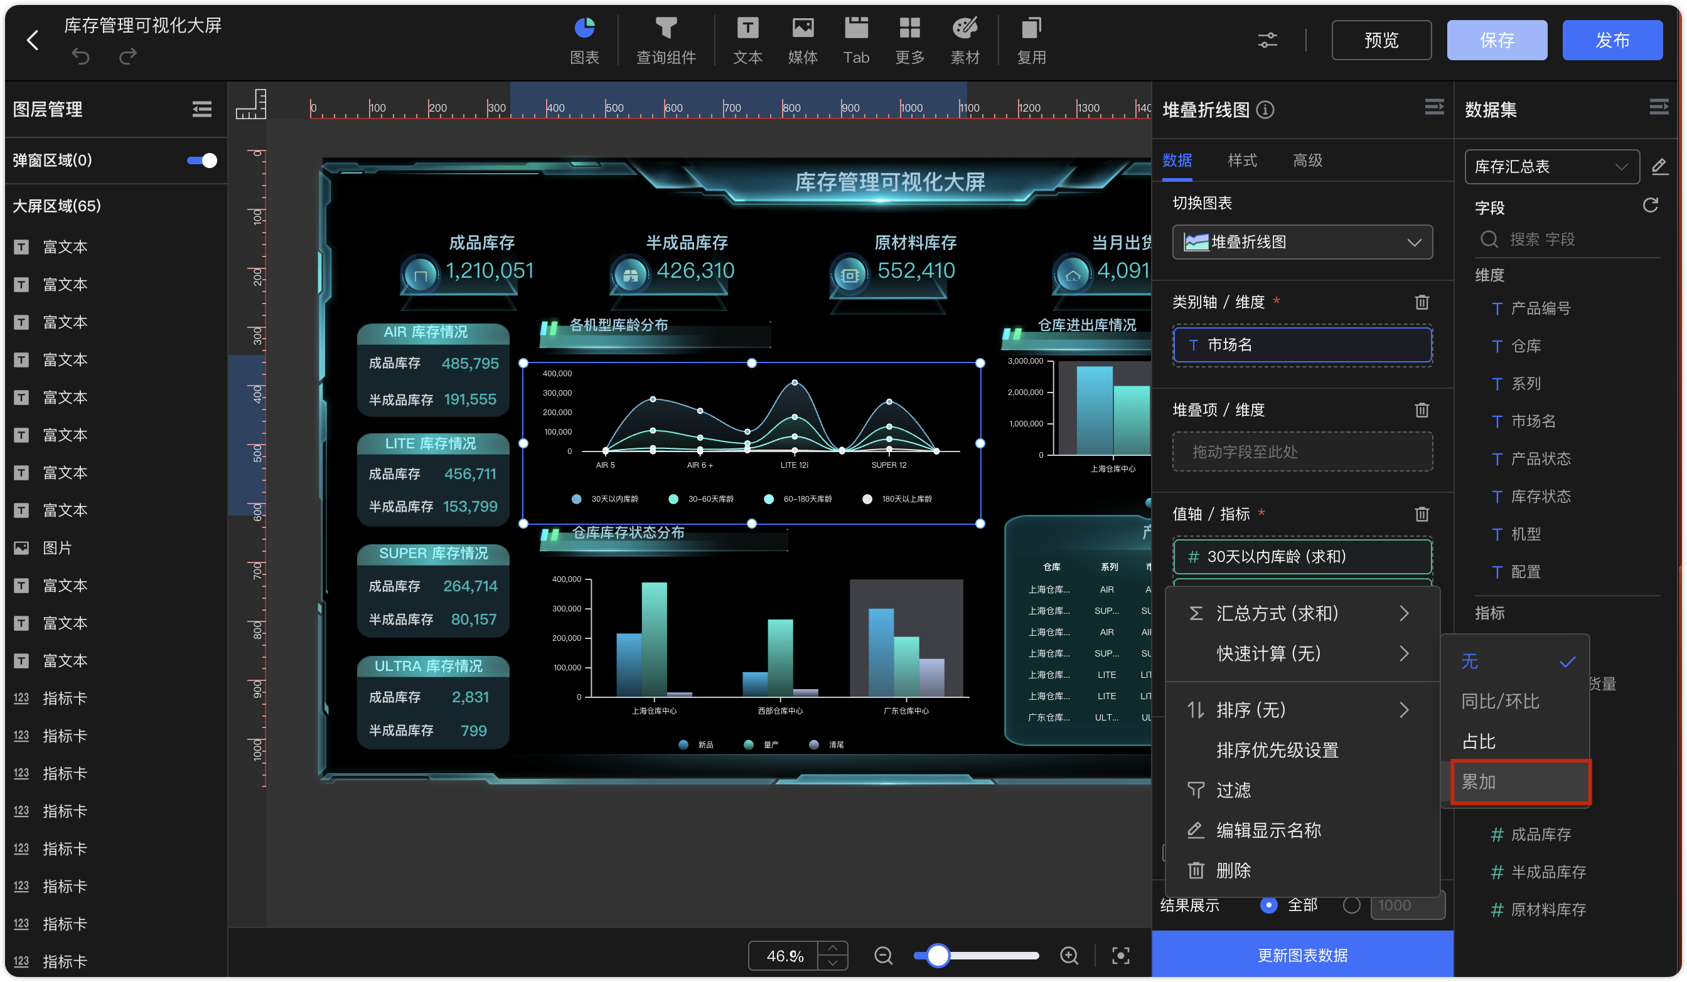
Task: Collapse the chart configuration panel
Action: click(1434, 107)
